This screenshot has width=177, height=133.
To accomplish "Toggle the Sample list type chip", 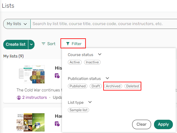I will coord(78,110).
